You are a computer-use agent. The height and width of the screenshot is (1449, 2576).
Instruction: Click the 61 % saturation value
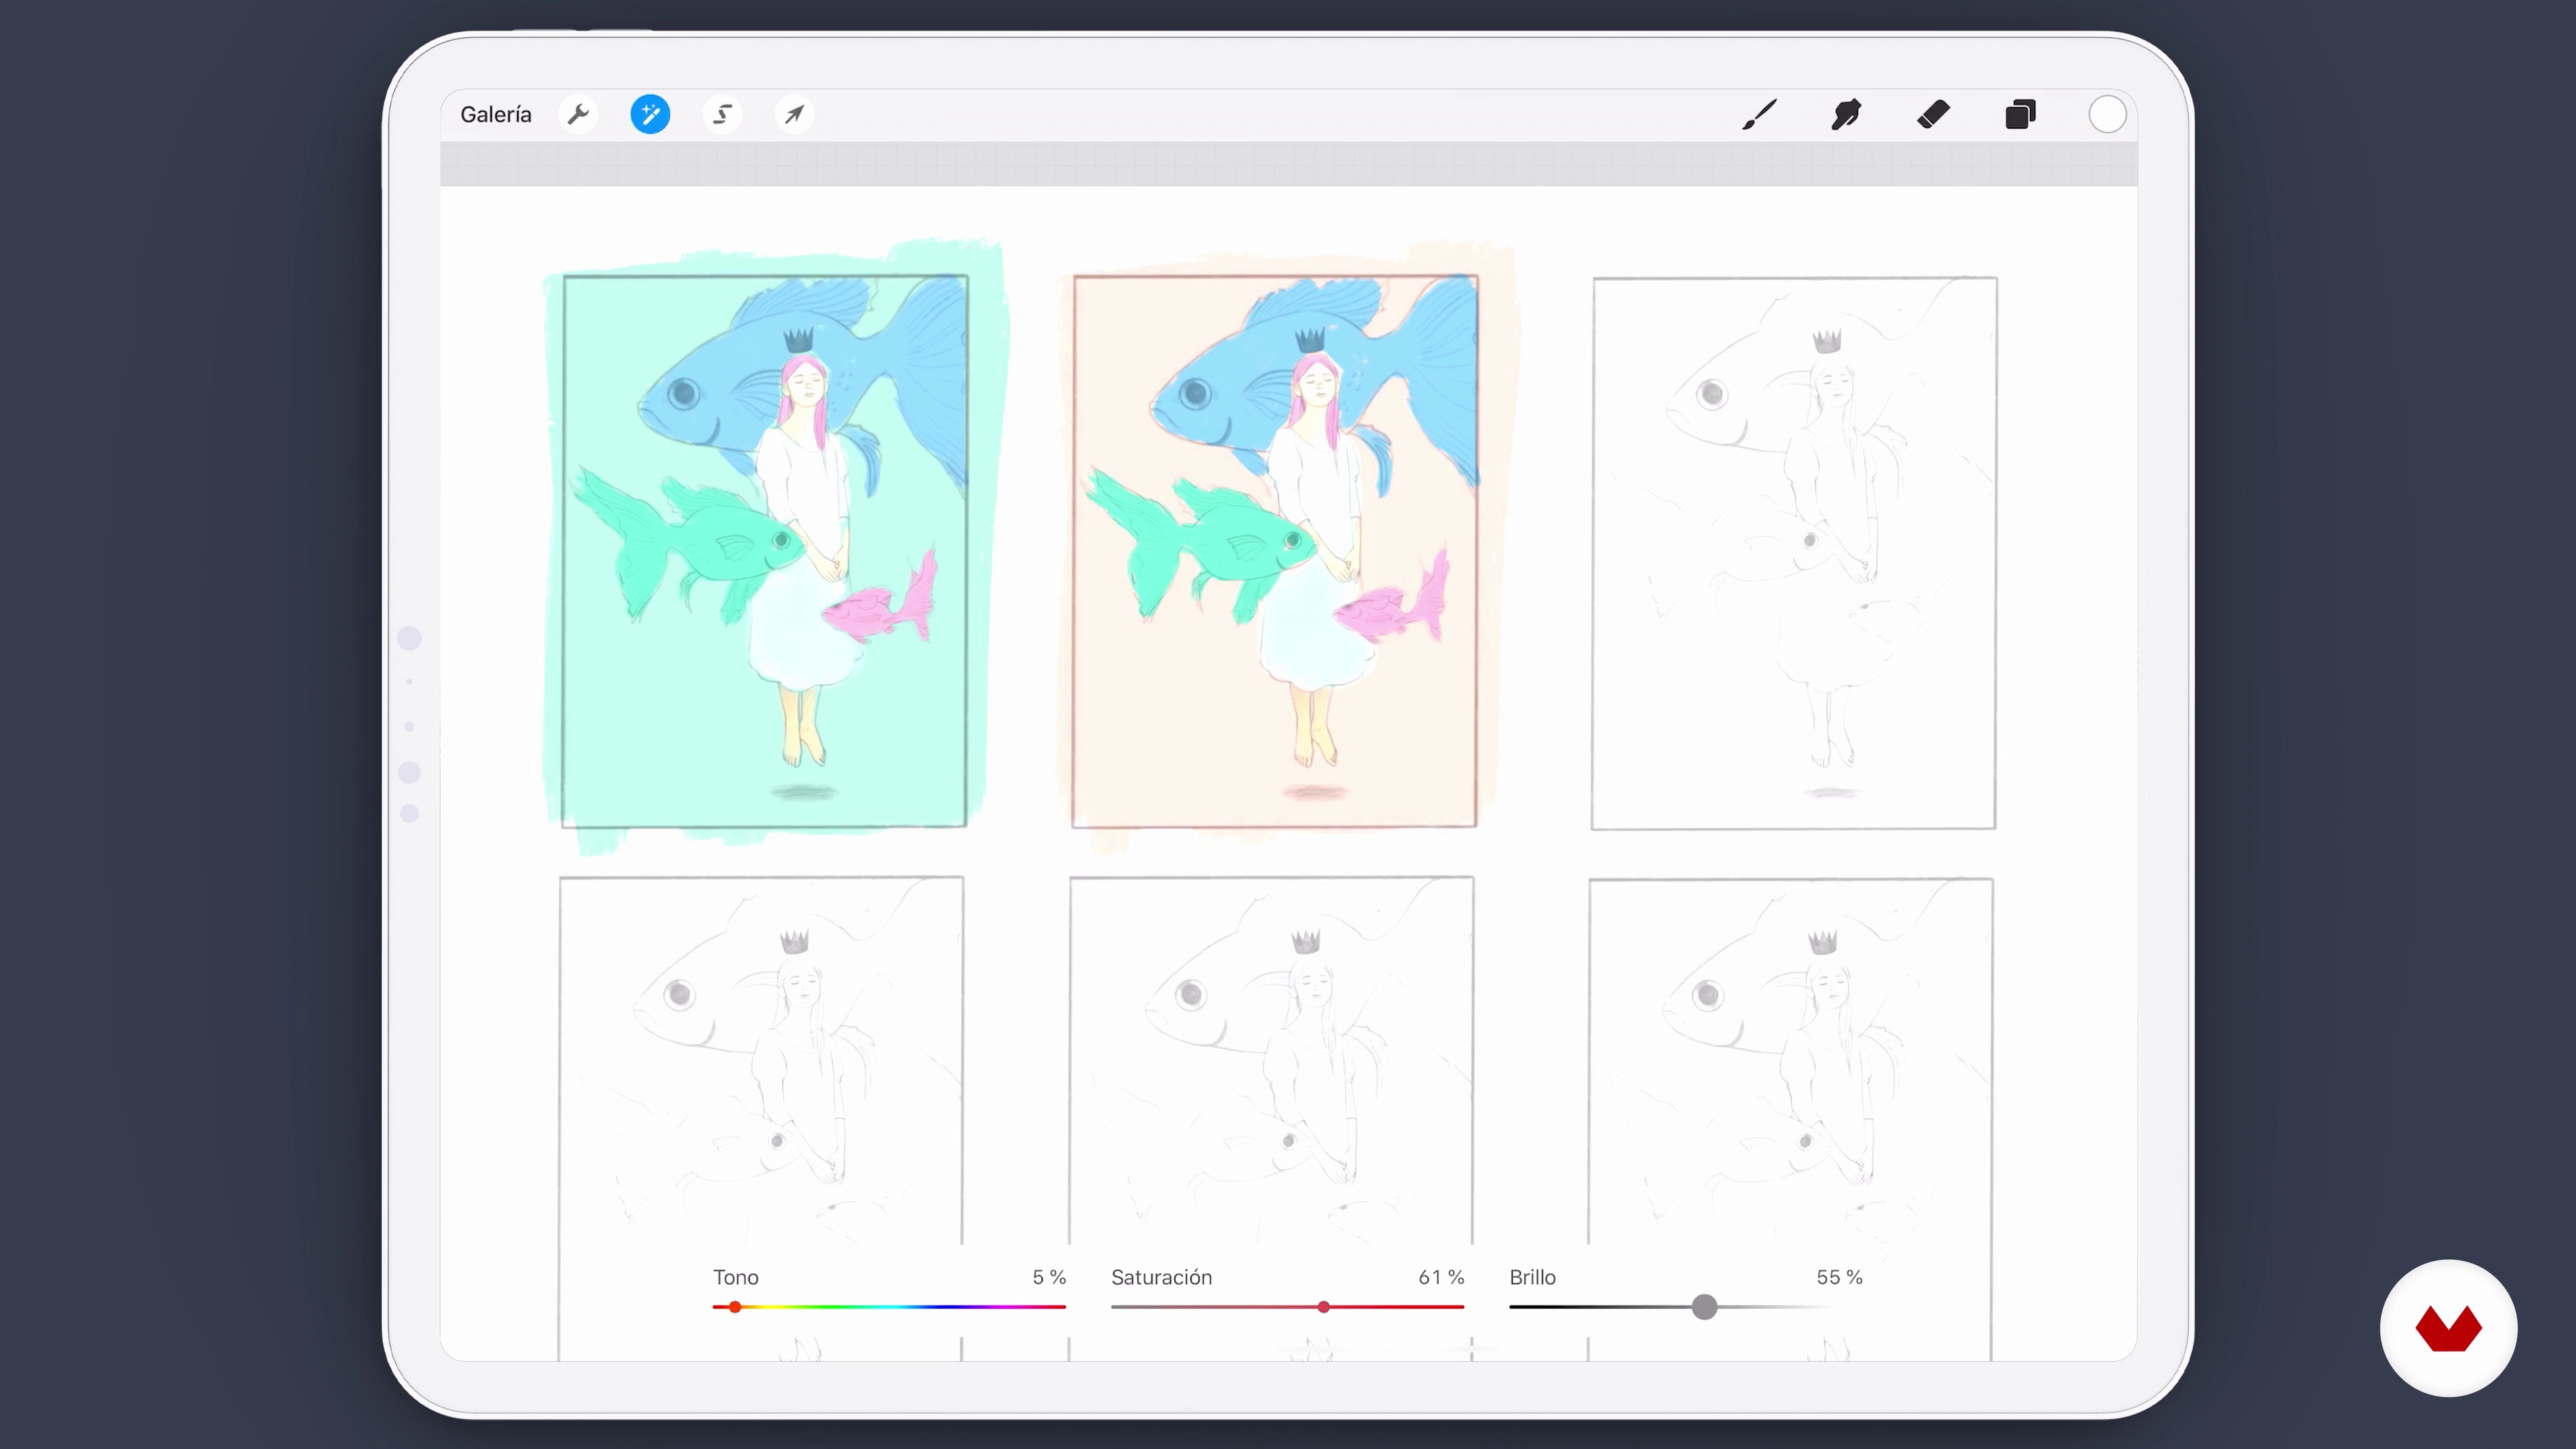pos(1441,1277)
